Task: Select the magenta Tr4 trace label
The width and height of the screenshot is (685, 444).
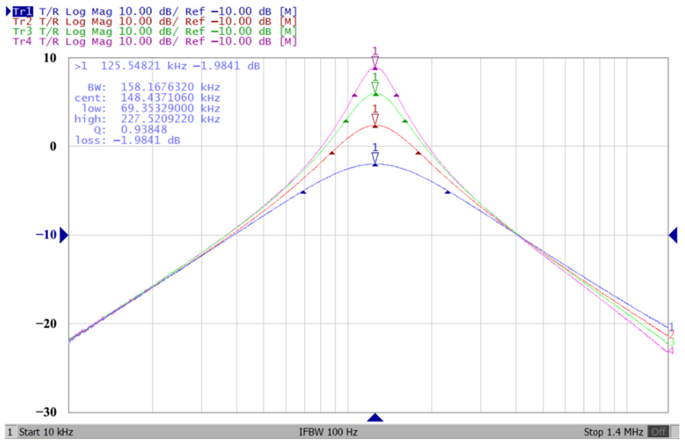Action: (x=22, y=42)
